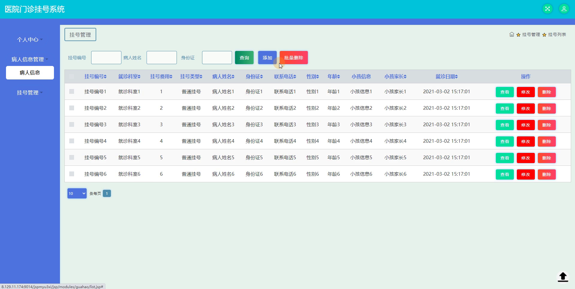
Task: Open the rows-per-page dropdown showing 10
Action: click(77, 193)
